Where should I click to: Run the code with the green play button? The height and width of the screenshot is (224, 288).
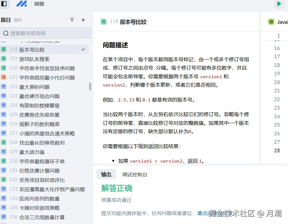279,4
